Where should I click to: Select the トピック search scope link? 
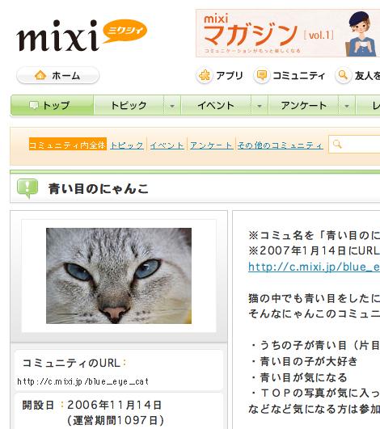127,145
